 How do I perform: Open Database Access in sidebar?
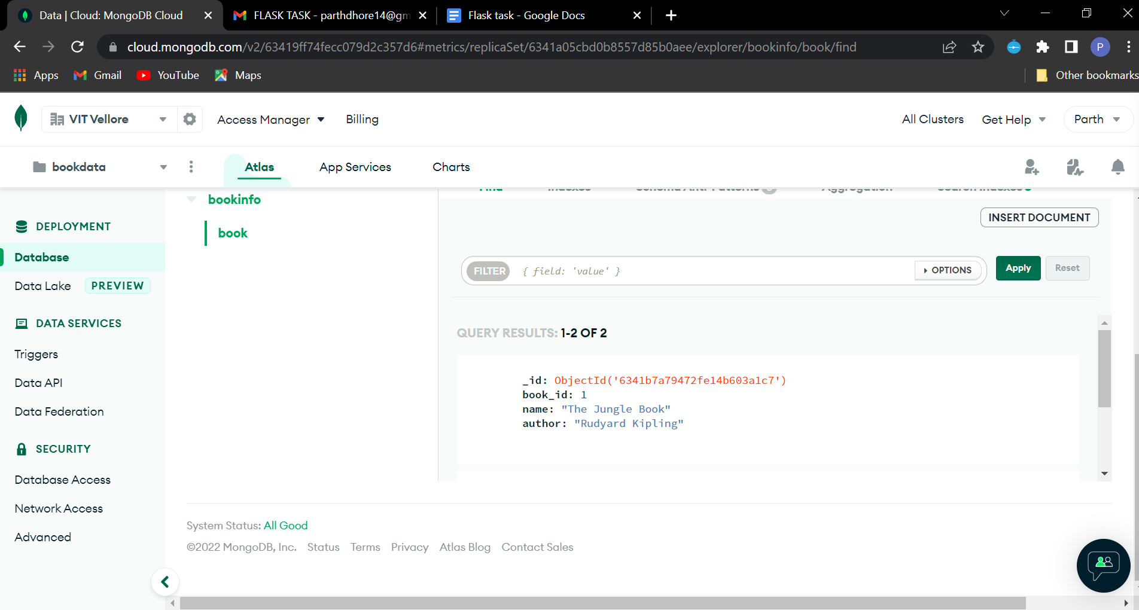(x=62, y=480)
